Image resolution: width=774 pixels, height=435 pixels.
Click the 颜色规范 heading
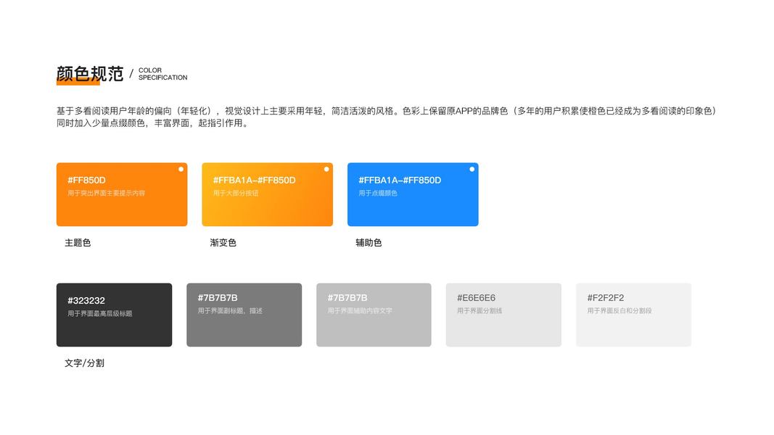pos(90,74)
